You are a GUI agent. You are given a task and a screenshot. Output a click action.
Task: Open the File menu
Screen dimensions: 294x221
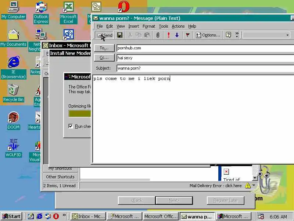coord(100,26)
